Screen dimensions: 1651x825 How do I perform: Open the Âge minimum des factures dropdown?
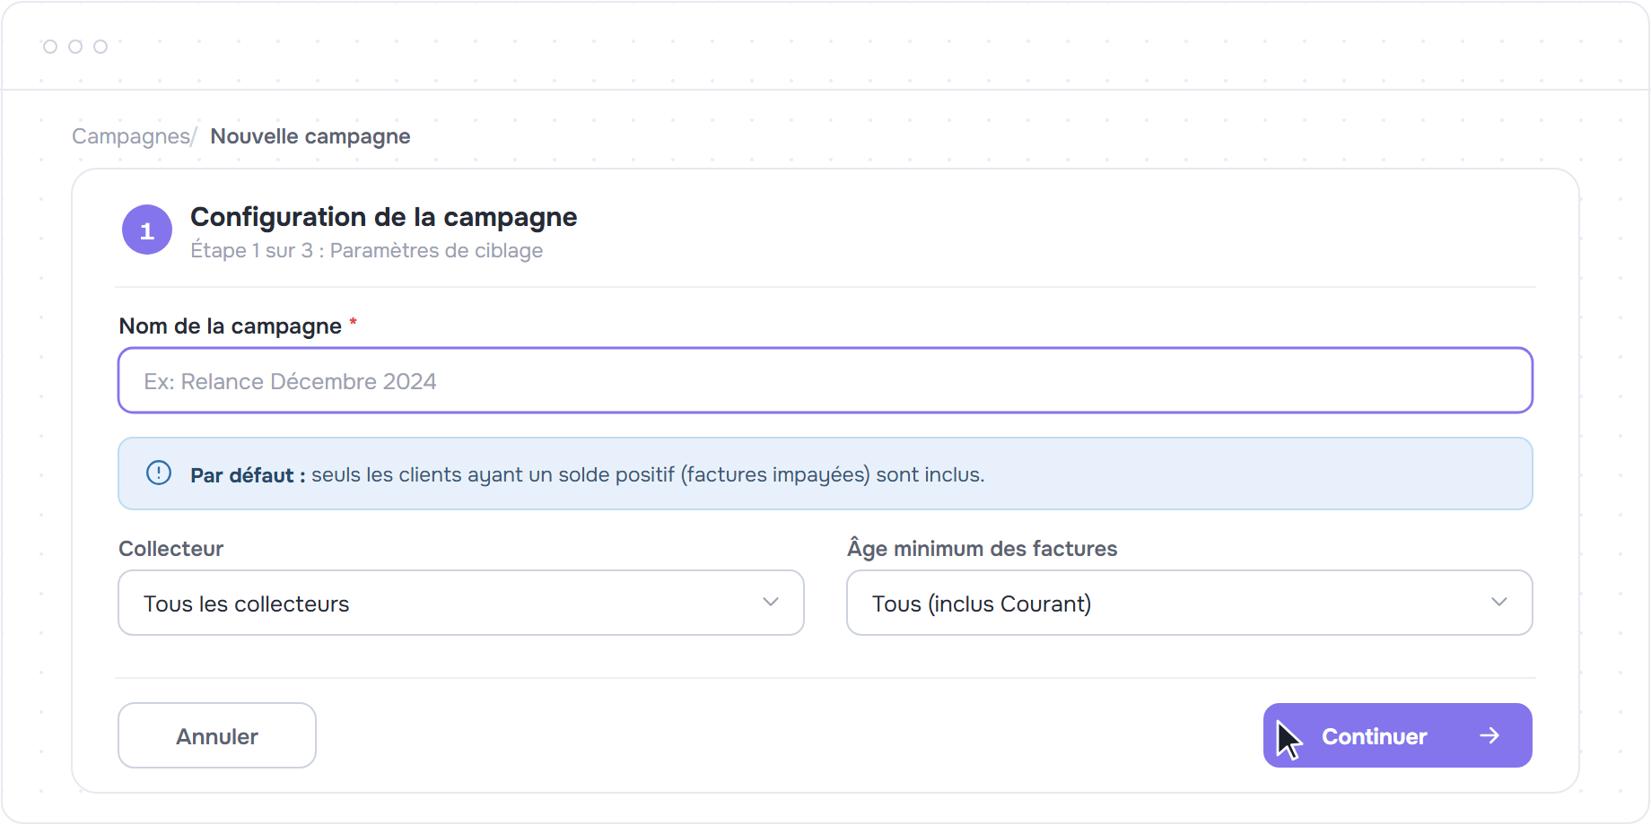pyautogui.click(x=1190, y=603)
